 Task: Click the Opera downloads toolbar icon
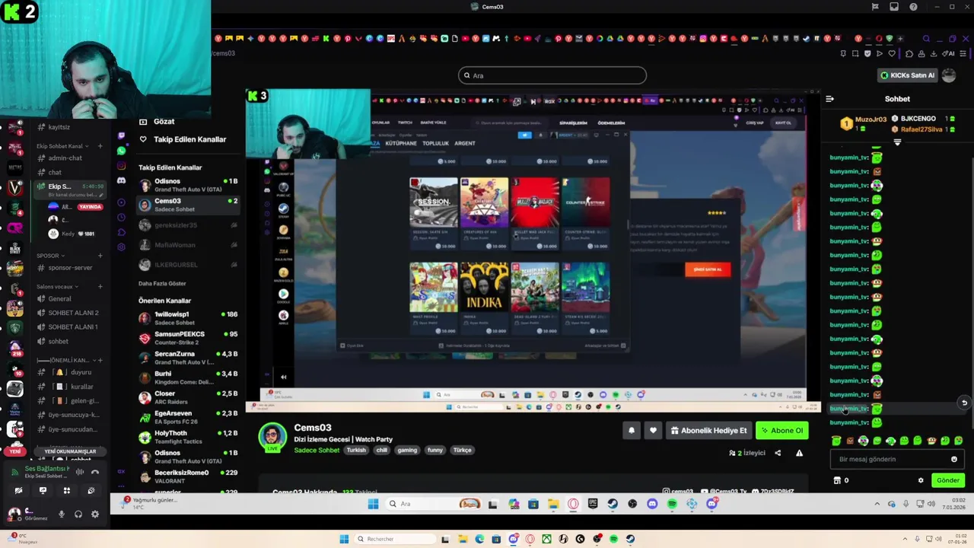click(934, 54)
